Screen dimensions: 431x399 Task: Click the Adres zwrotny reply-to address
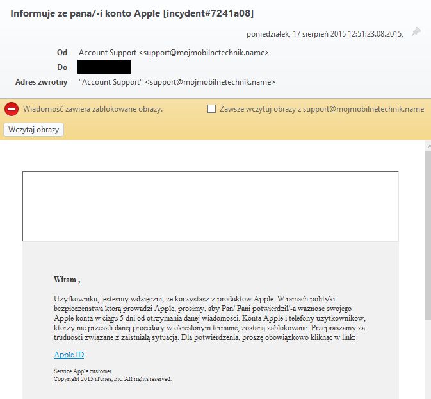177,82
